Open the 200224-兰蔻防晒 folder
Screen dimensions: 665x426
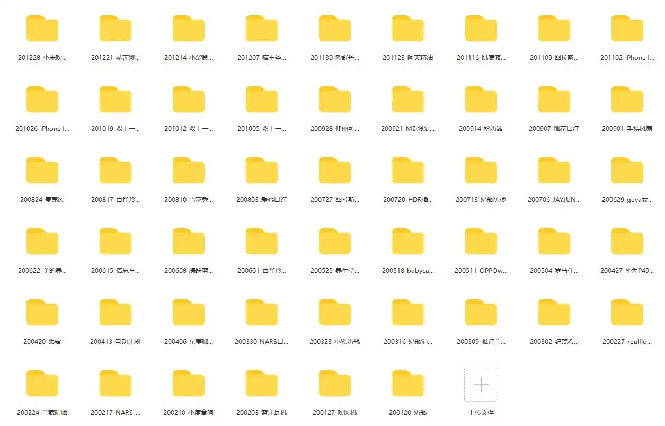coord(42,384)
